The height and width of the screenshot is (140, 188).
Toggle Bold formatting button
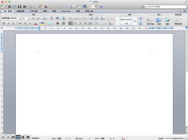click(4, 23)
